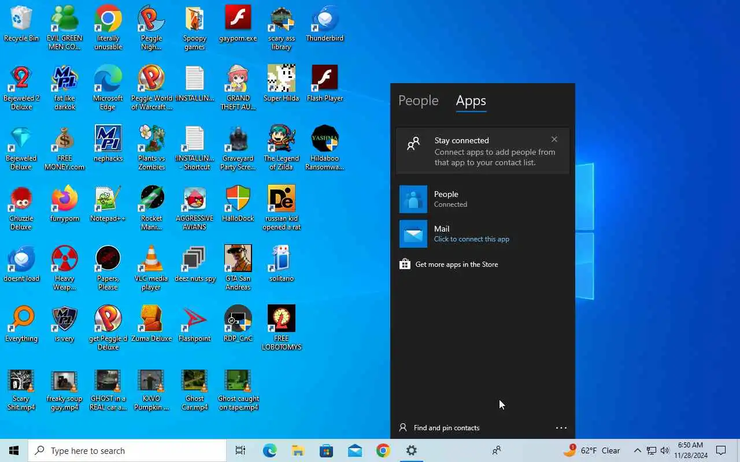Screen dimensions: 740x462
Task: Select the FREE LOBOTOMYS icon
Action: [x=282, y=329]
